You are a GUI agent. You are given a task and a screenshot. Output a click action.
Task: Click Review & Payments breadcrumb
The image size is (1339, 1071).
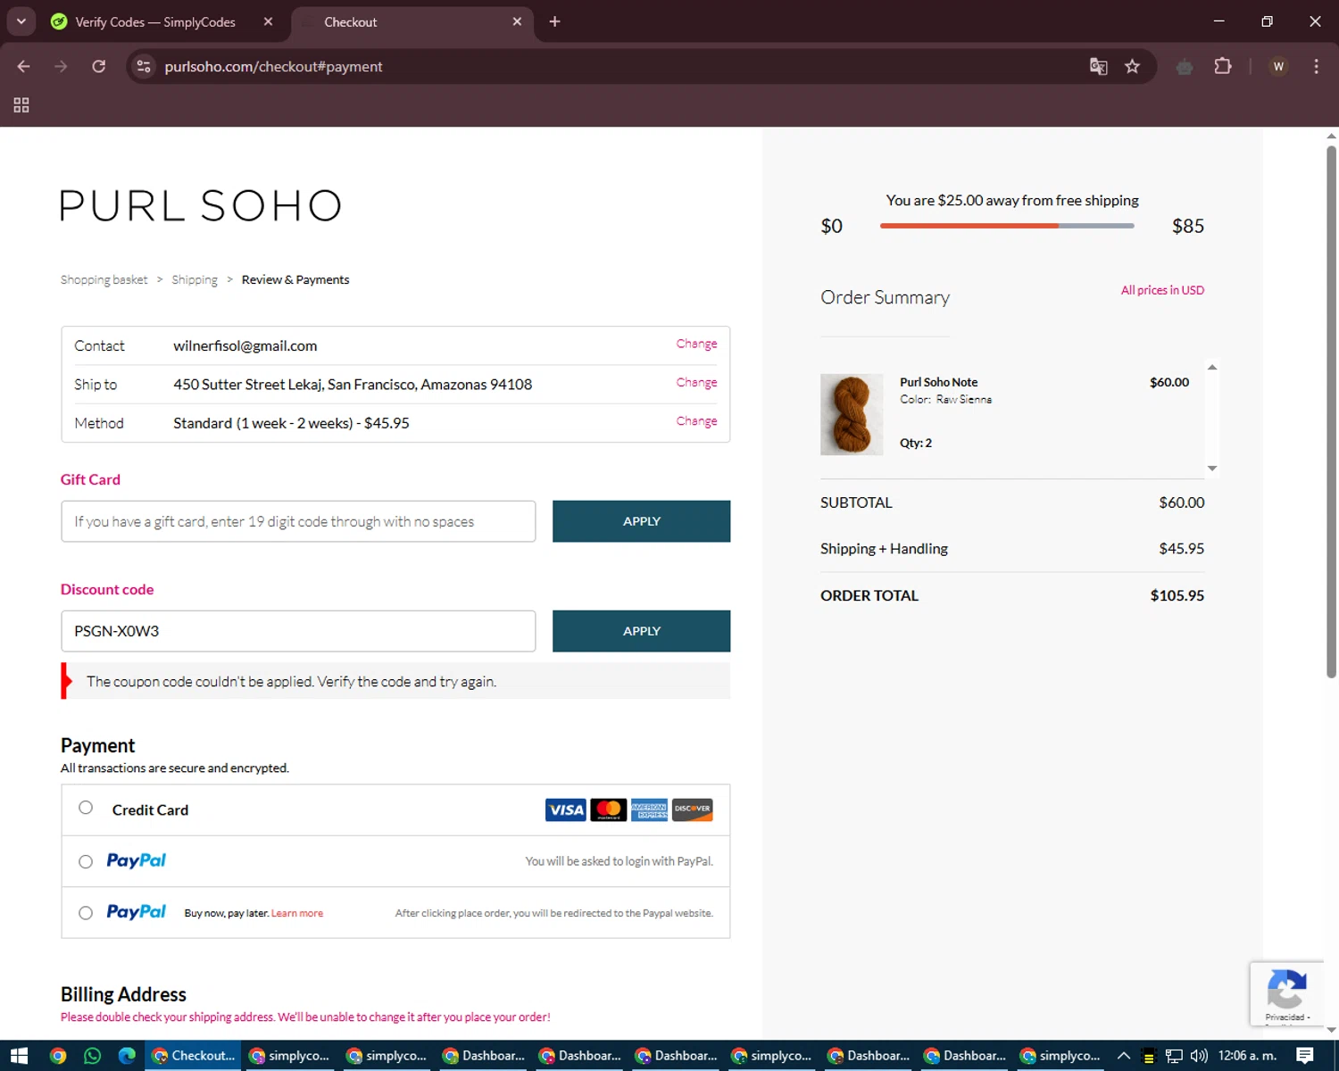click(x=295, y=279)
